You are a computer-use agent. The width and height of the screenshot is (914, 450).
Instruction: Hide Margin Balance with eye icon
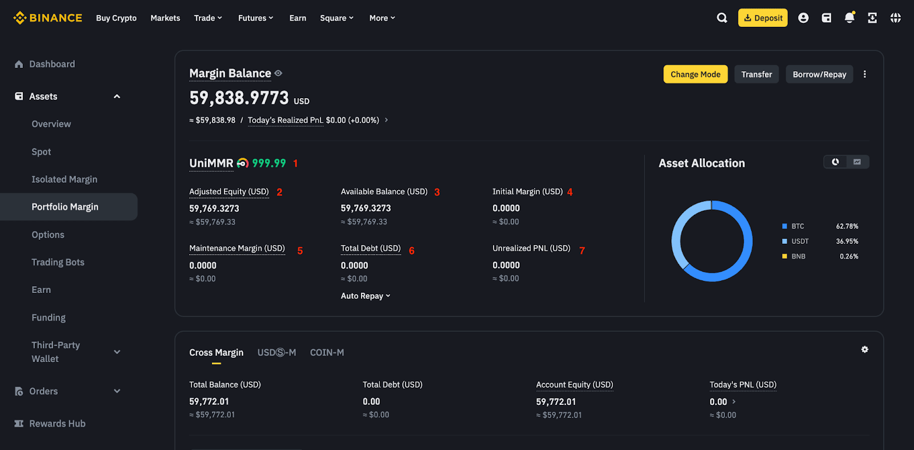pos(278,73)
